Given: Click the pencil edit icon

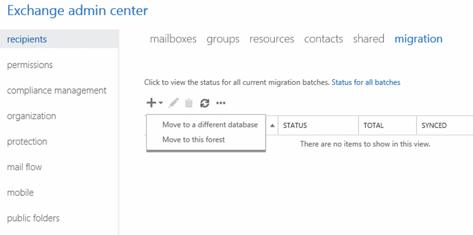Looking at the screenshot, I should (x=174, y=103).
